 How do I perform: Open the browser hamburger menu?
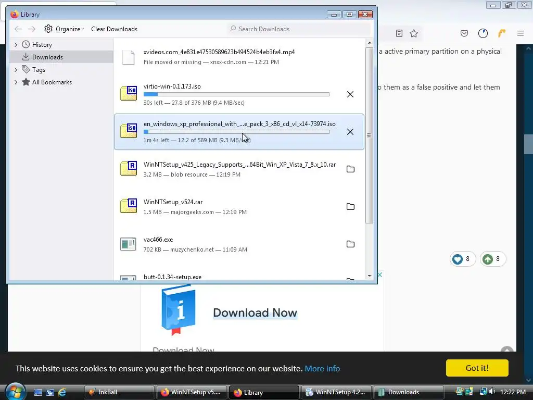521,33
